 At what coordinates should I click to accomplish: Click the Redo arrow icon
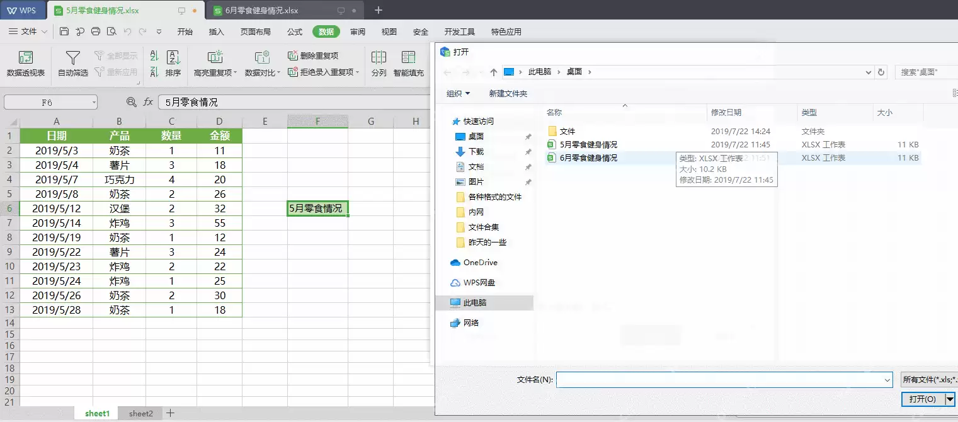[x=142, y=31]
